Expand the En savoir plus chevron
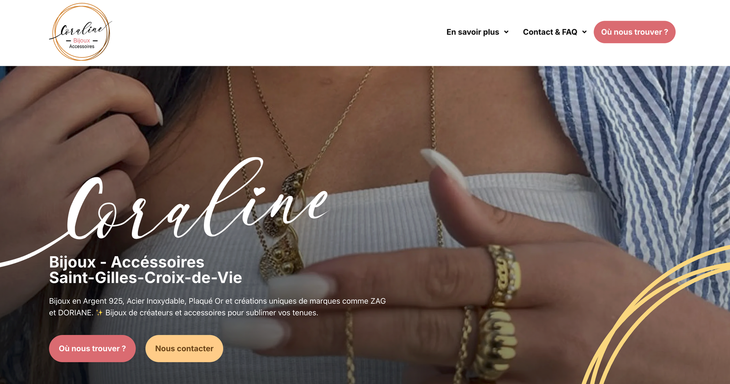The image size is (730, 384). click(506, 32)
